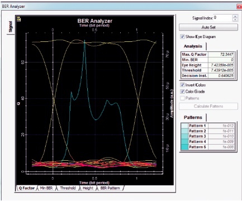Pick the Pattern 1 color swatch

[184, 126]
